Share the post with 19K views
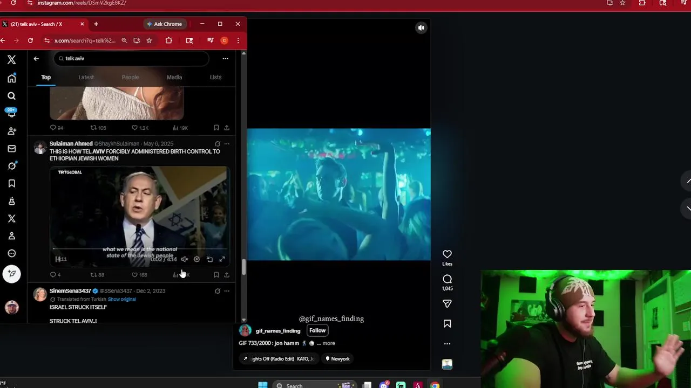The width and height of the screenshot is (691, 388). (x=227, y=128)
